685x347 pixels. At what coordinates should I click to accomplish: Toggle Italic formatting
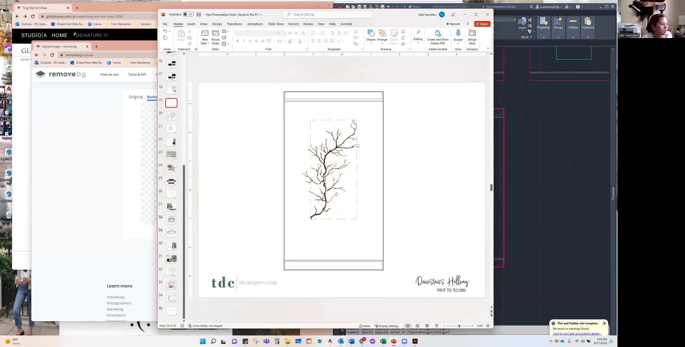point(244,41)
